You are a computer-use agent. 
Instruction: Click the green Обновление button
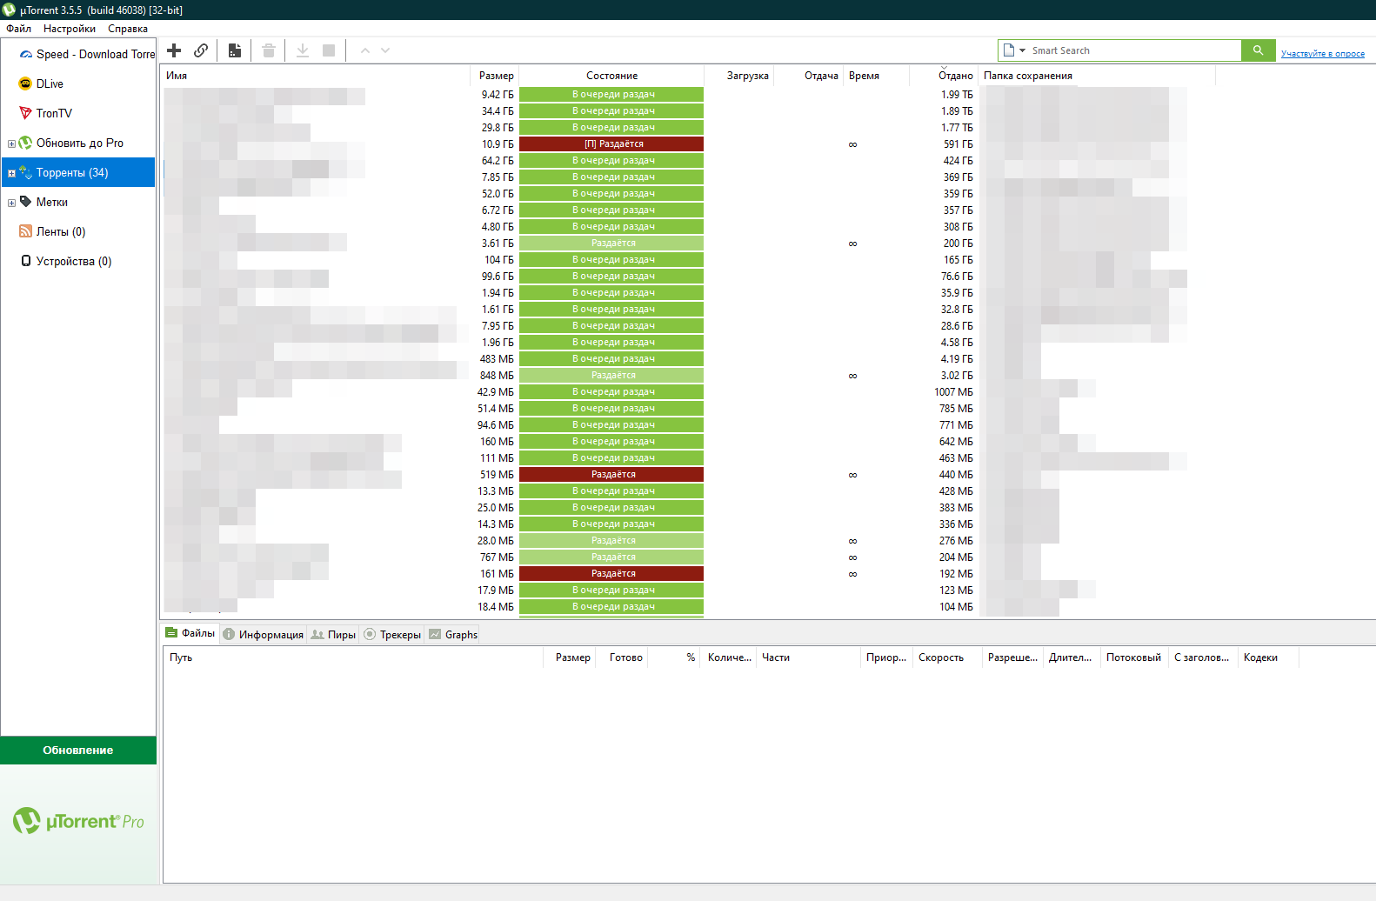pyautogui.click(x=78, y=751)
